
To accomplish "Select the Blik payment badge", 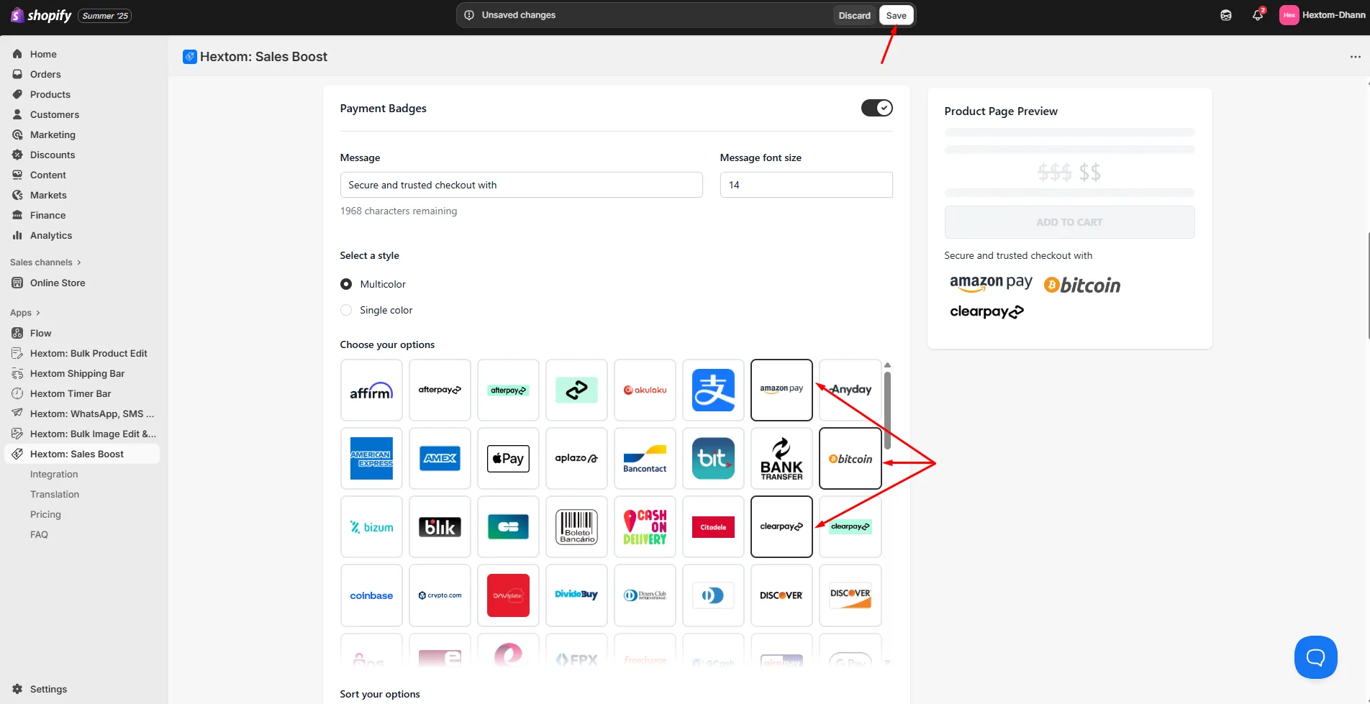I will pos(440,526).
